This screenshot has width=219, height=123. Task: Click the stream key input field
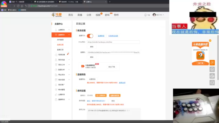(x=113, y=52)
